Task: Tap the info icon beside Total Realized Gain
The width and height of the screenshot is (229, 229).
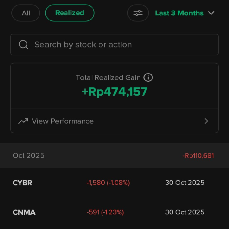Action: (x=148, y=77)
